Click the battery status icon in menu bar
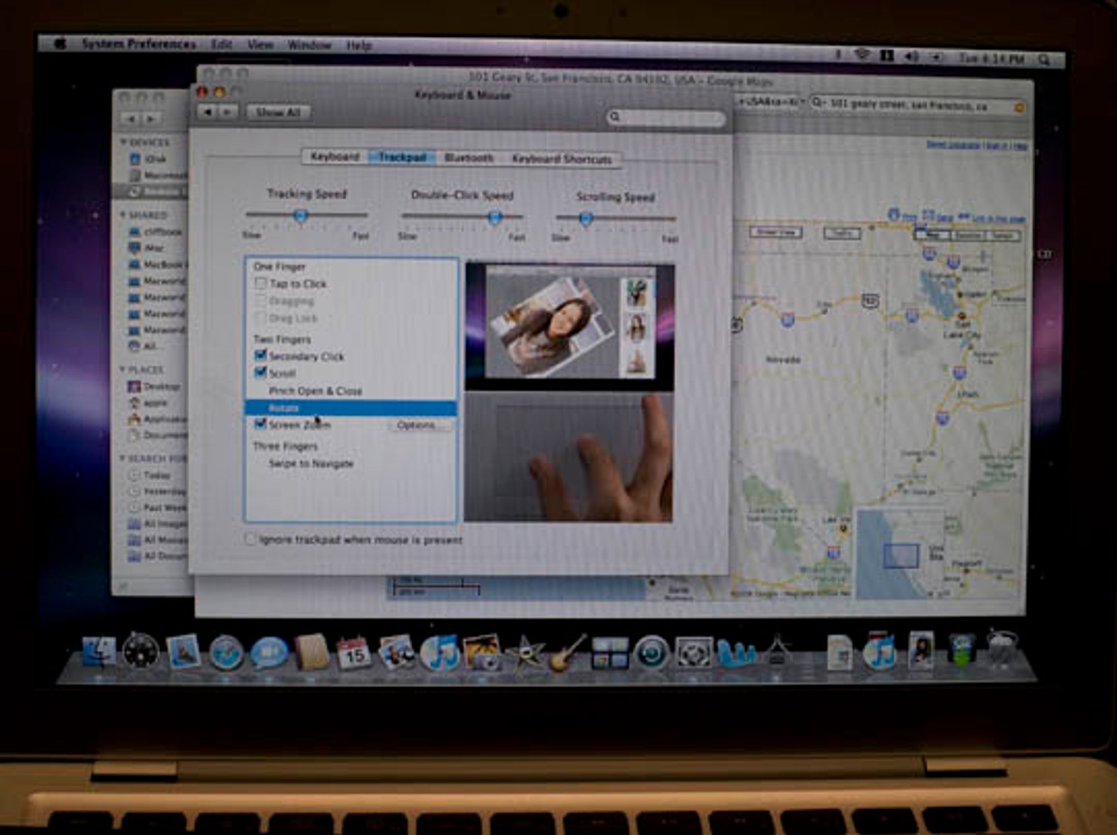The height and width of the screenshot is (835, 1117). [937, 57]
